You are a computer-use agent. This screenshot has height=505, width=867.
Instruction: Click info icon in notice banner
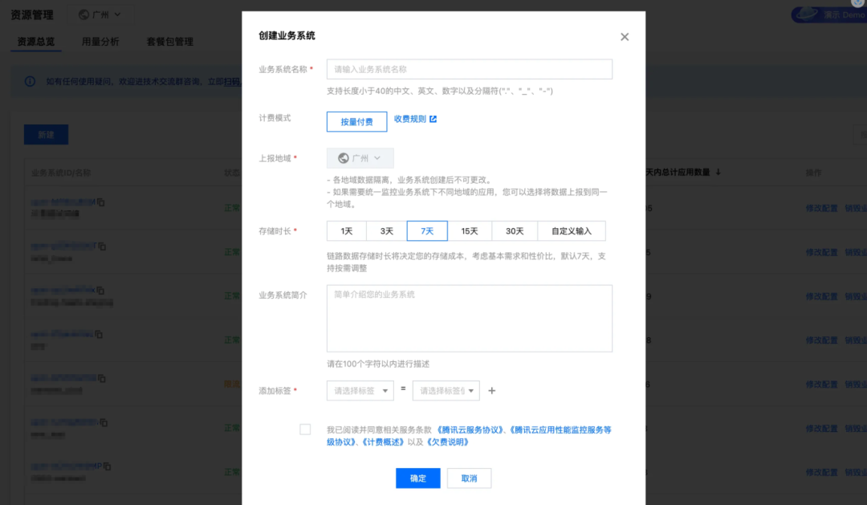point(30,81)
